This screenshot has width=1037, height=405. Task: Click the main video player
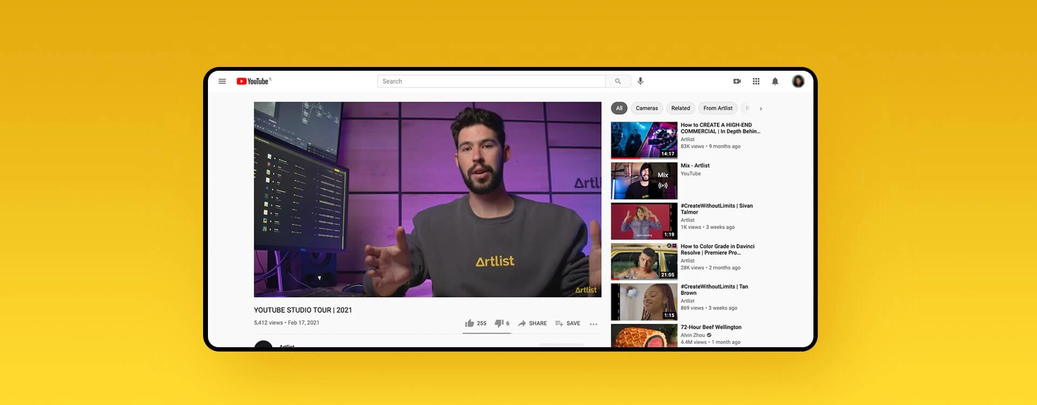click(x=427, y=199)
